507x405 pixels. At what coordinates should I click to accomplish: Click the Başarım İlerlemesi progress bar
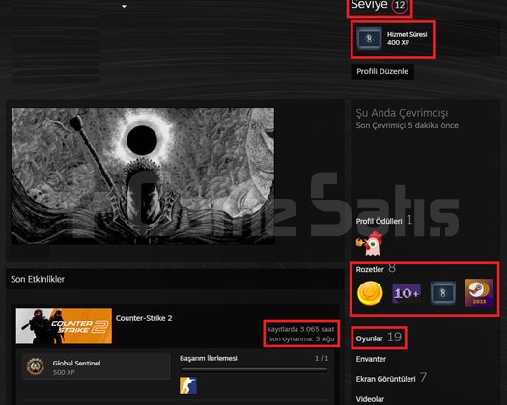[254, 370]
